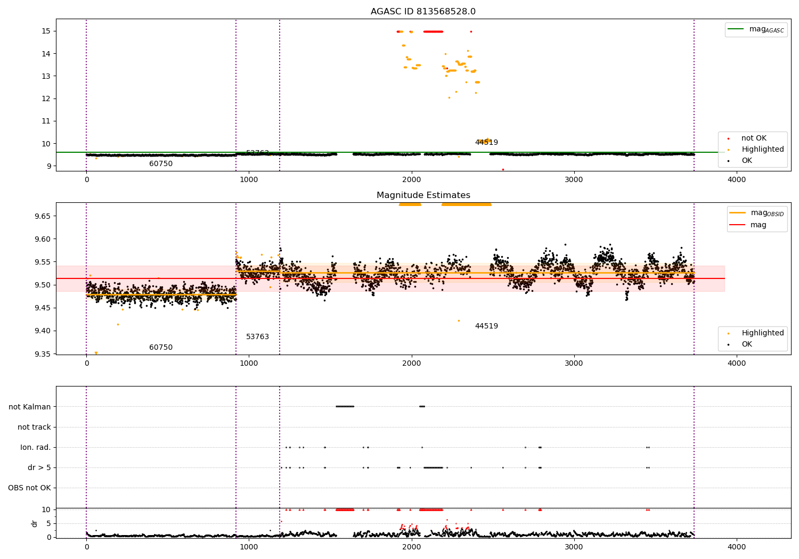Click the '5' tick on the dr axis
Image resolution: width=799 pixels, height=559 pixels.
(49, 524)
